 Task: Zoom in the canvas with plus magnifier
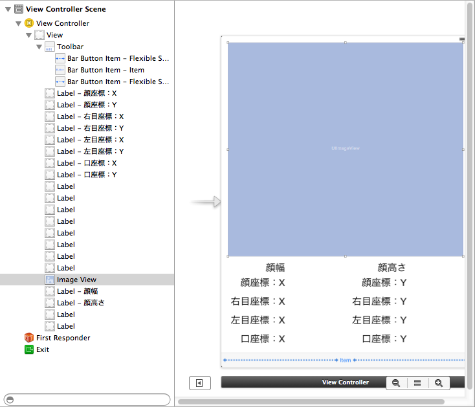pyautogui.click(x=439, y=383)
